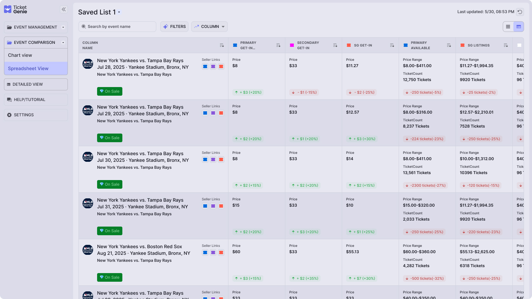Switch to list view layout
The width and height of the screenshot is (532, 299).
(x=508, y=26)
